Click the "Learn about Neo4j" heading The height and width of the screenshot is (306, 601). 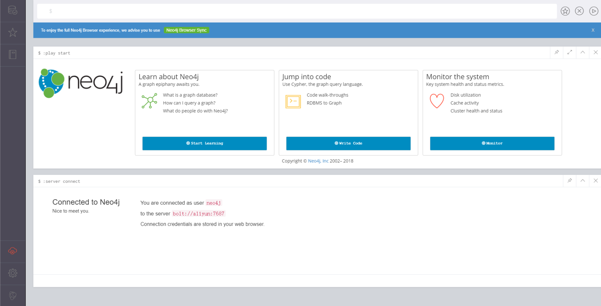(x=168, y=77)
